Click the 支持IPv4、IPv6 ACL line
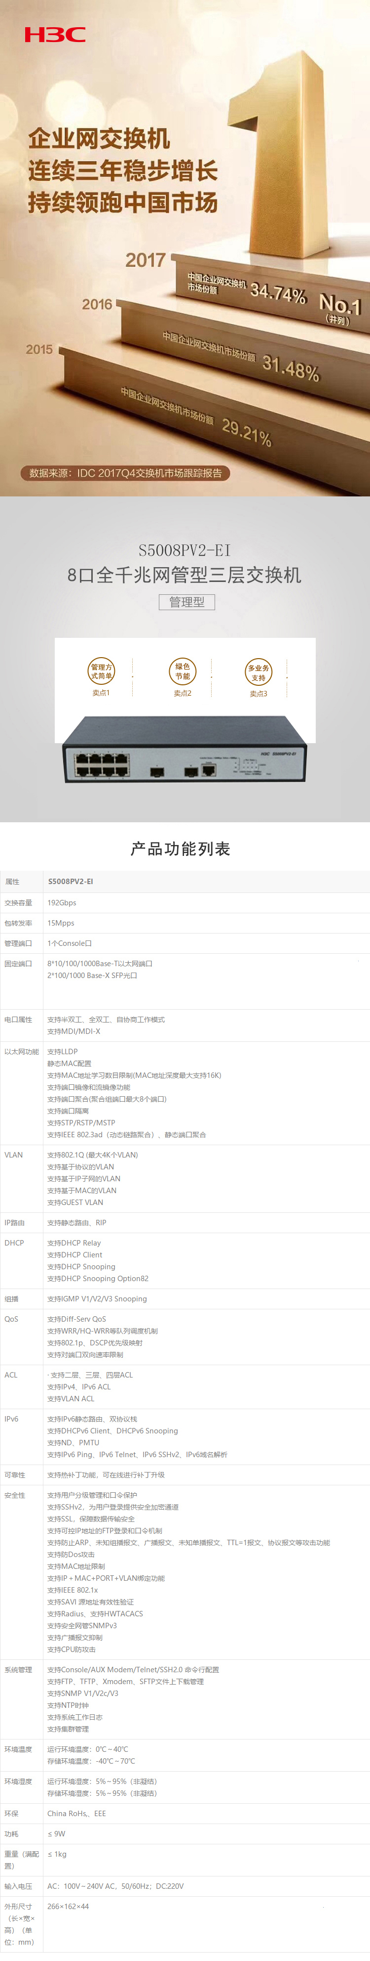Image resolution: width=370 pixels, height=1961 pixels. coord(79,1387)
